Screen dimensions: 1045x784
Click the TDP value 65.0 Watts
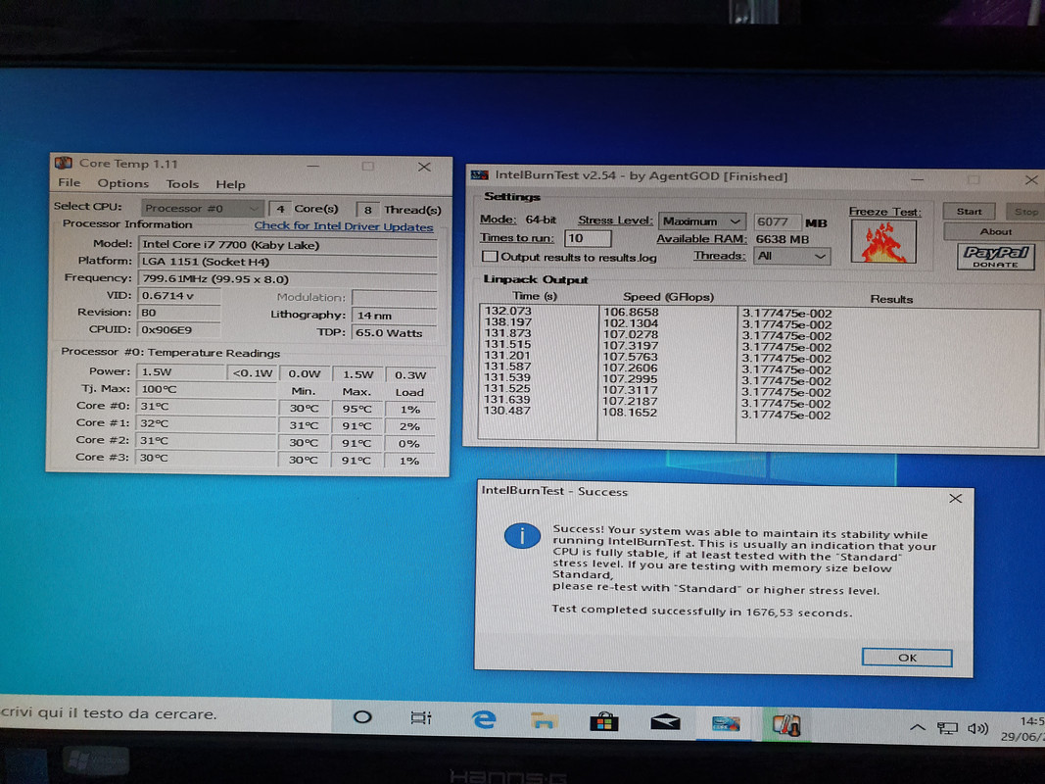click(x=394, y=332)
